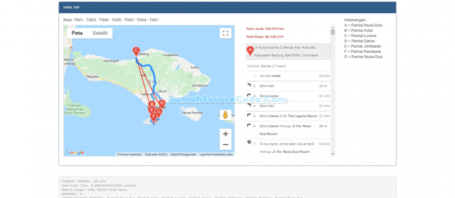The image size is (455, 198).
Task: Open Pintasan keyboard shortcuts
Action: 129,154
